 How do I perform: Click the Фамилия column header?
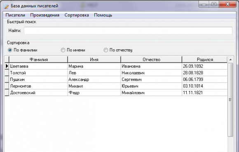click(38, 60)
